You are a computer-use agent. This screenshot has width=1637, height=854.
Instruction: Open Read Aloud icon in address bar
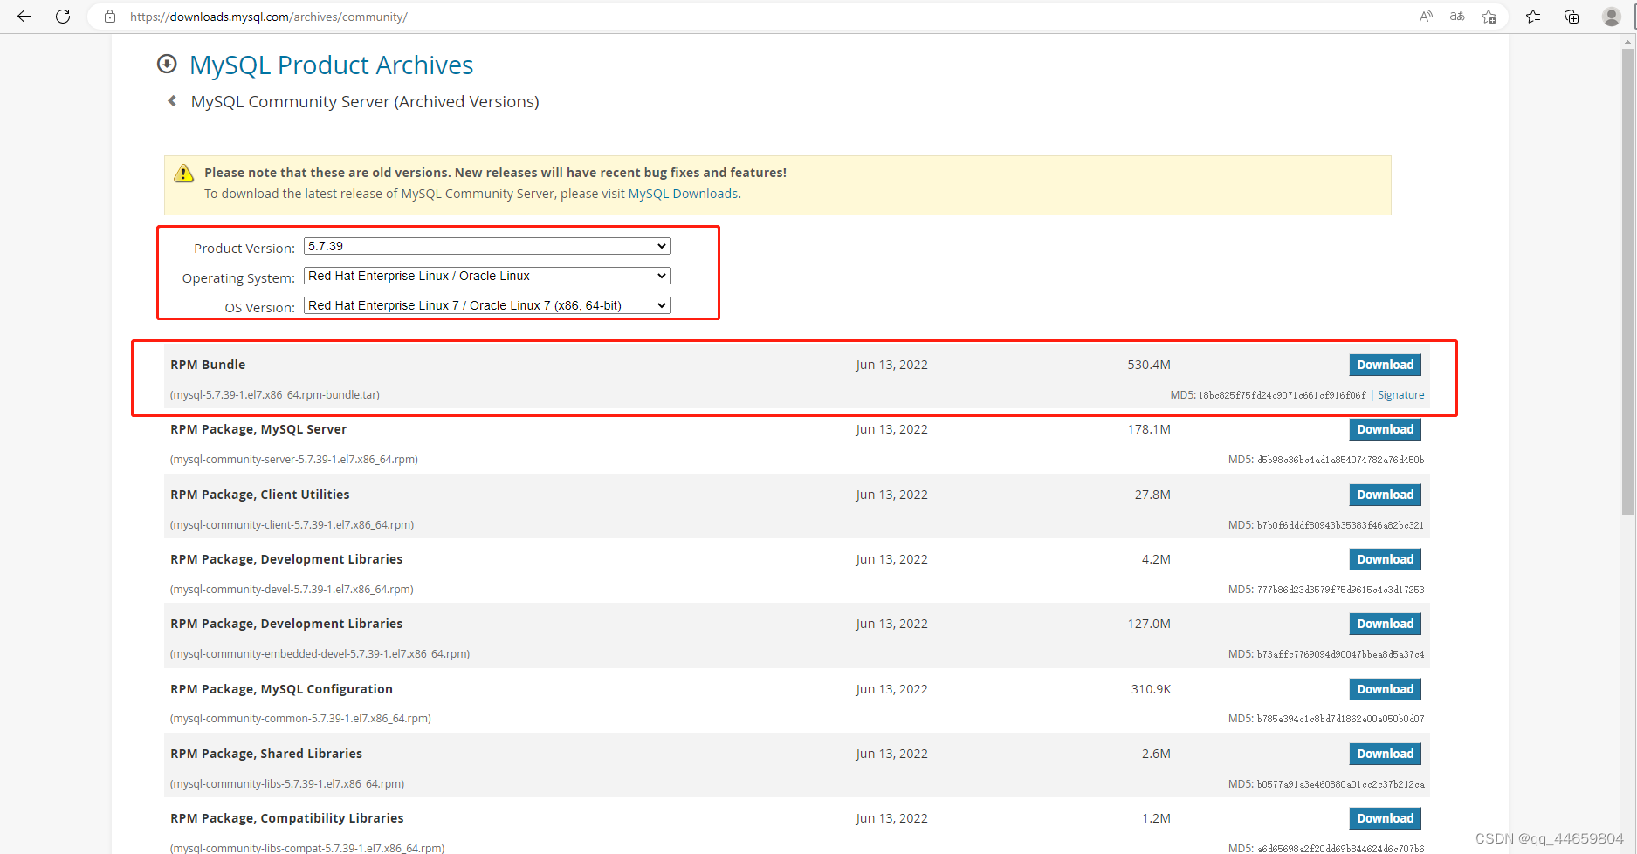point(1426,17)
